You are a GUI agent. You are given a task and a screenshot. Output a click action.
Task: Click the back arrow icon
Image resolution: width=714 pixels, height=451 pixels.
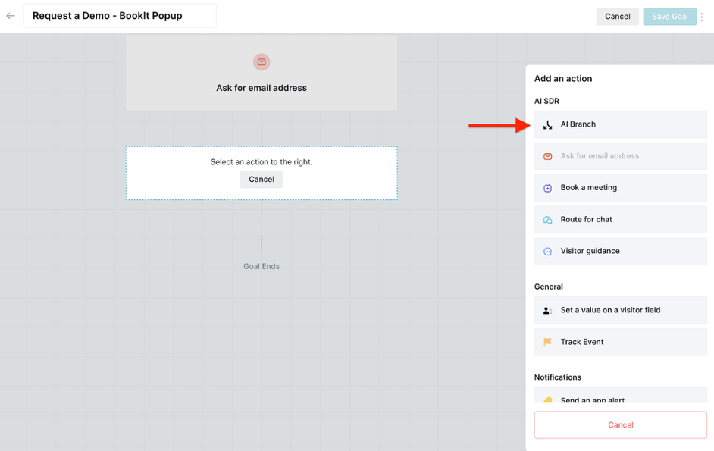(11, 16)
